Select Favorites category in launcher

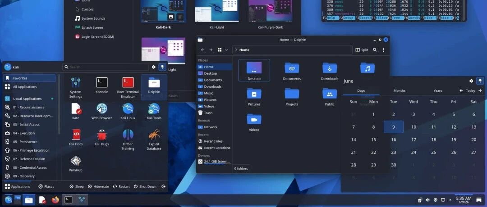point(29,78)
